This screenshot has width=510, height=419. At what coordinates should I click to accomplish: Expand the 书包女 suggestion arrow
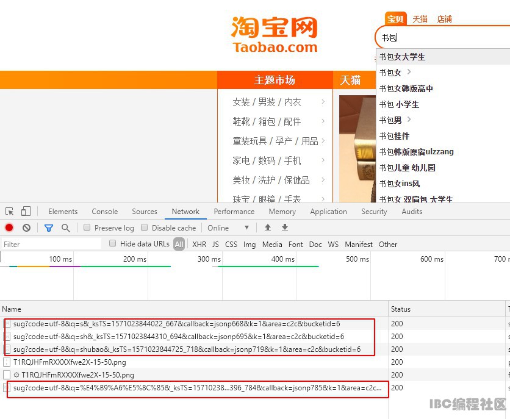tap(409, 72)
